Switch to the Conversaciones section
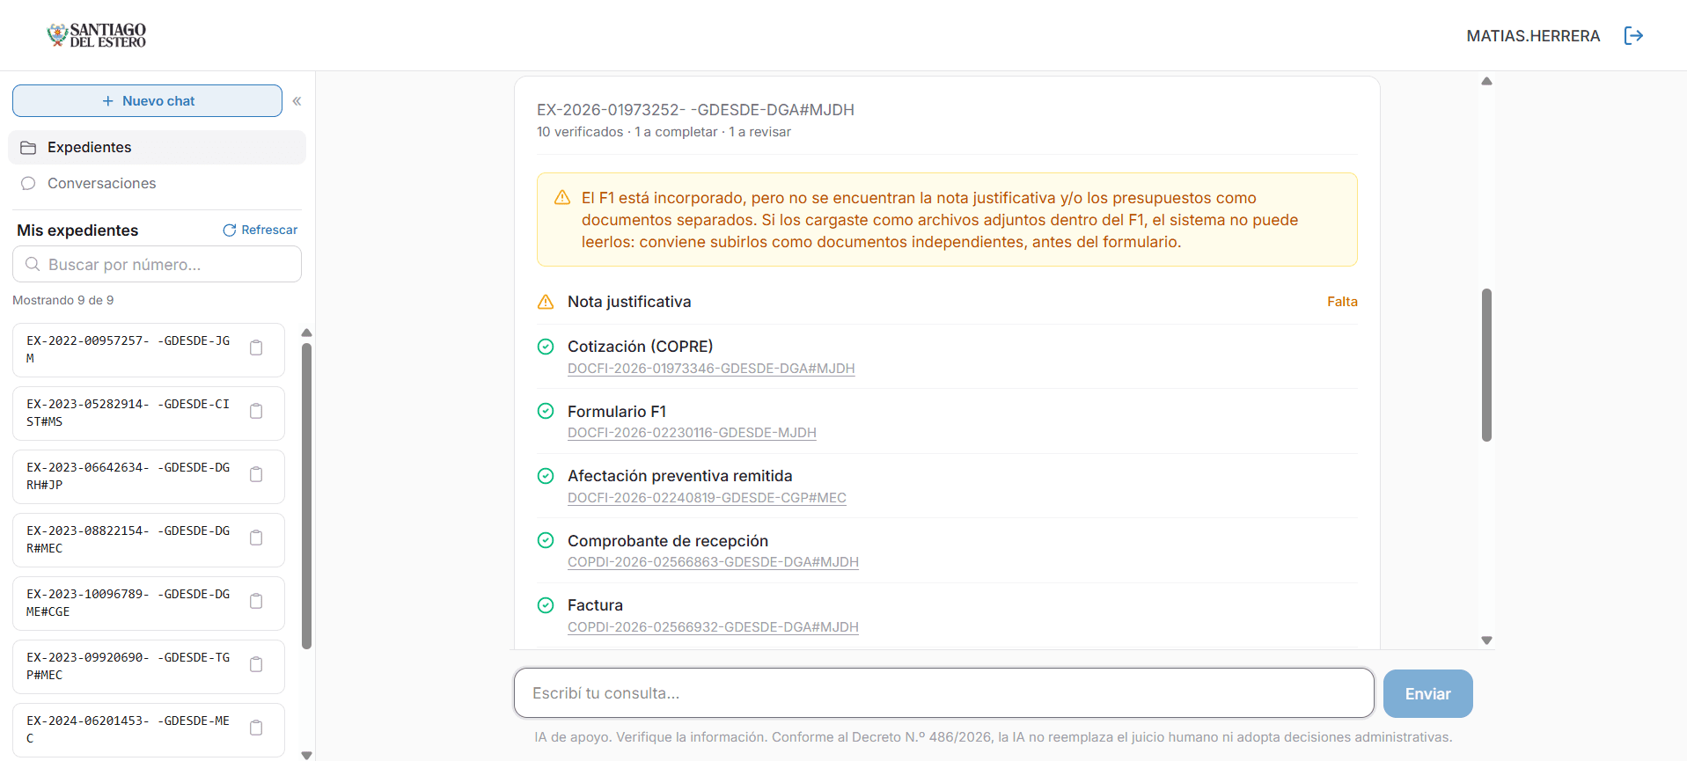 pos(157,183)
